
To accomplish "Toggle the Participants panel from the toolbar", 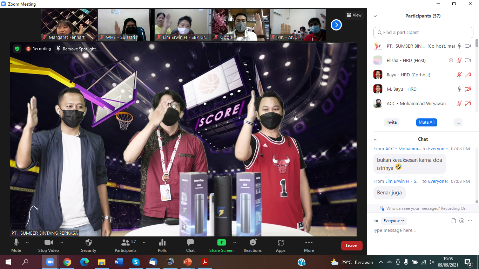I will [x=125, y=245].
